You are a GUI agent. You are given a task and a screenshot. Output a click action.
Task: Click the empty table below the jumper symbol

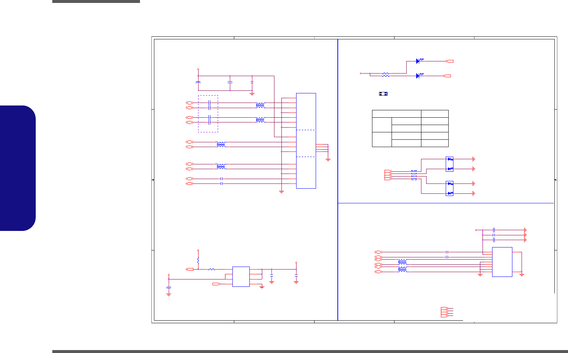pyautogui.click(x=410, y=128)
